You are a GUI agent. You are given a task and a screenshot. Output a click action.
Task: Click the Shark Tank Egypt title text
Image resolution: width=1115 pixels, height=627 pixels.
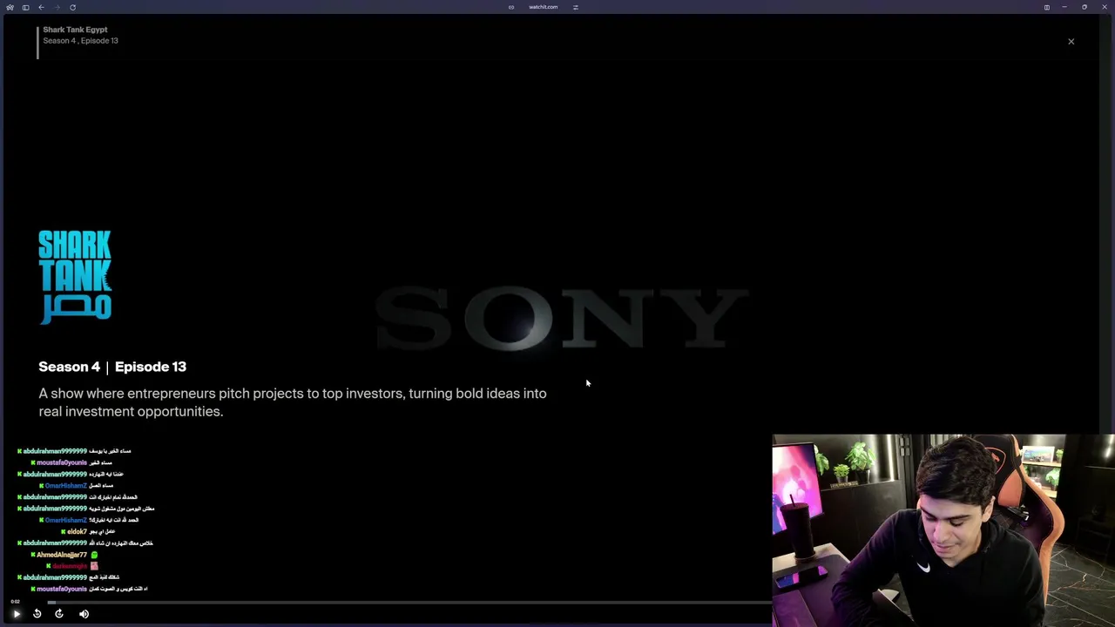pos(75,30)
